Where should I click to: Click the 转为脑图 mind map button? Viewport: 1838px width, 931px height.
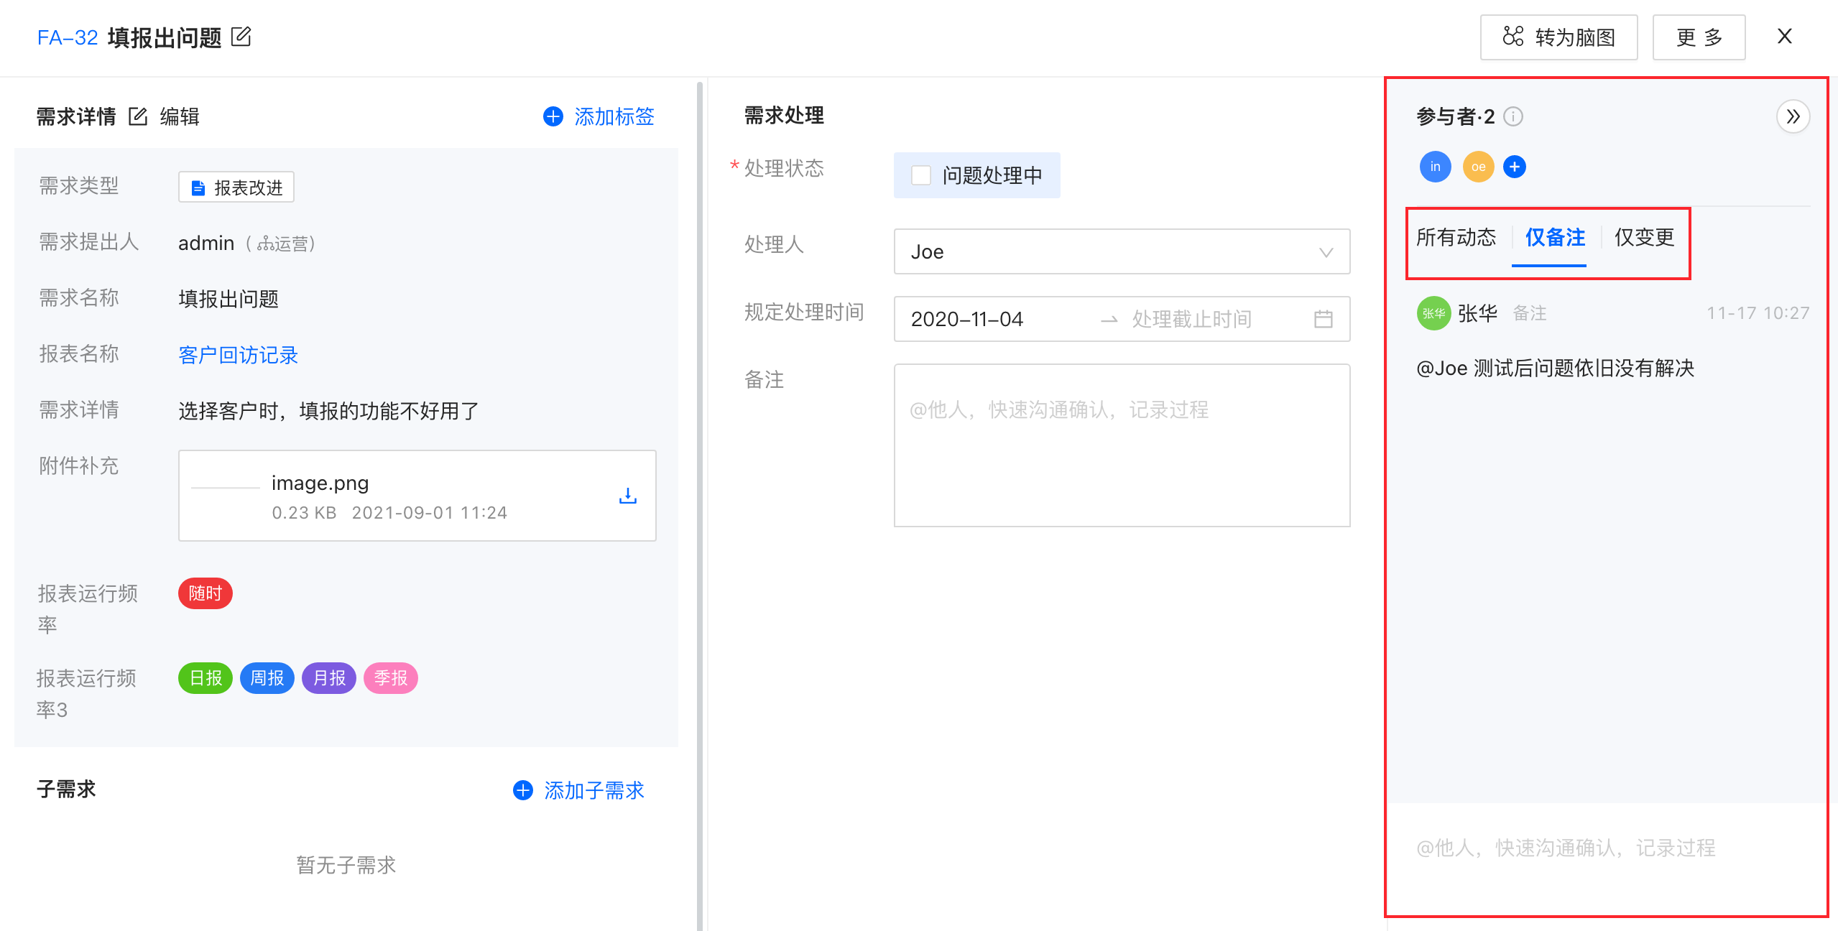[1558, 37]
